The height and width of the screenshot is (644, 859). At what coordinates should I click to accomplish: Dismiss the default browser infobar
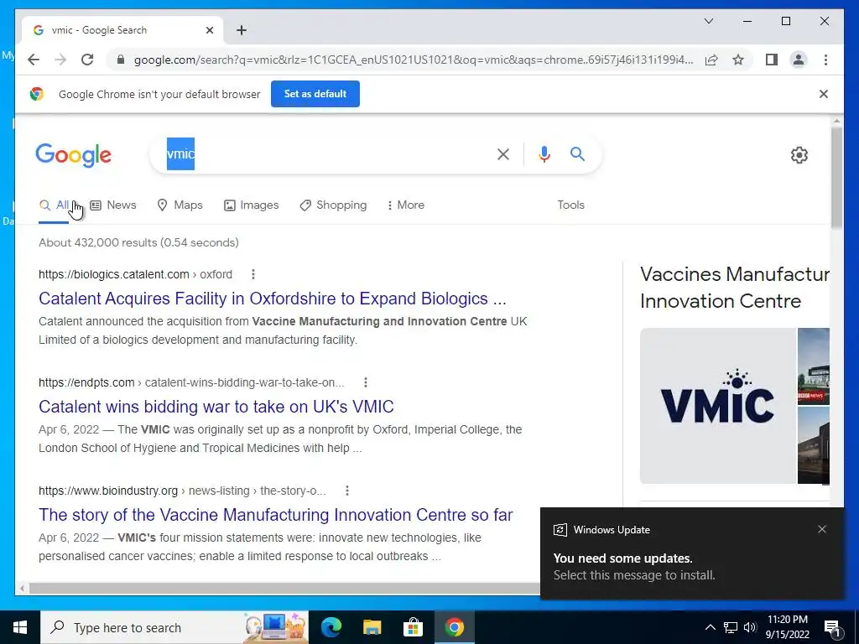click(x=823, y=94)
